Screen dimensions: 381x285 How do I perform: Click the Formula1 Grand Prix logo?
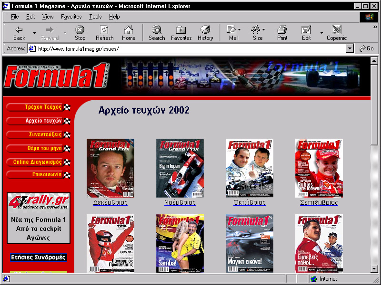coord(57,76)
